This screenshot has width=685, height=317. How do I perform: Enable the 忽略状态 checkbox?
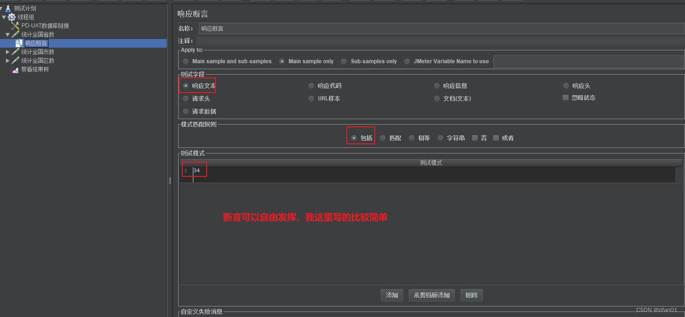[x=565, y=98]
